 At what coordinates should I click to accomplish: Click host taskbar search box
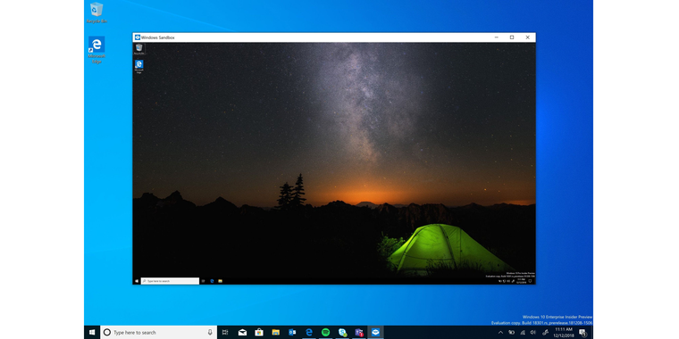coord(158,332)
